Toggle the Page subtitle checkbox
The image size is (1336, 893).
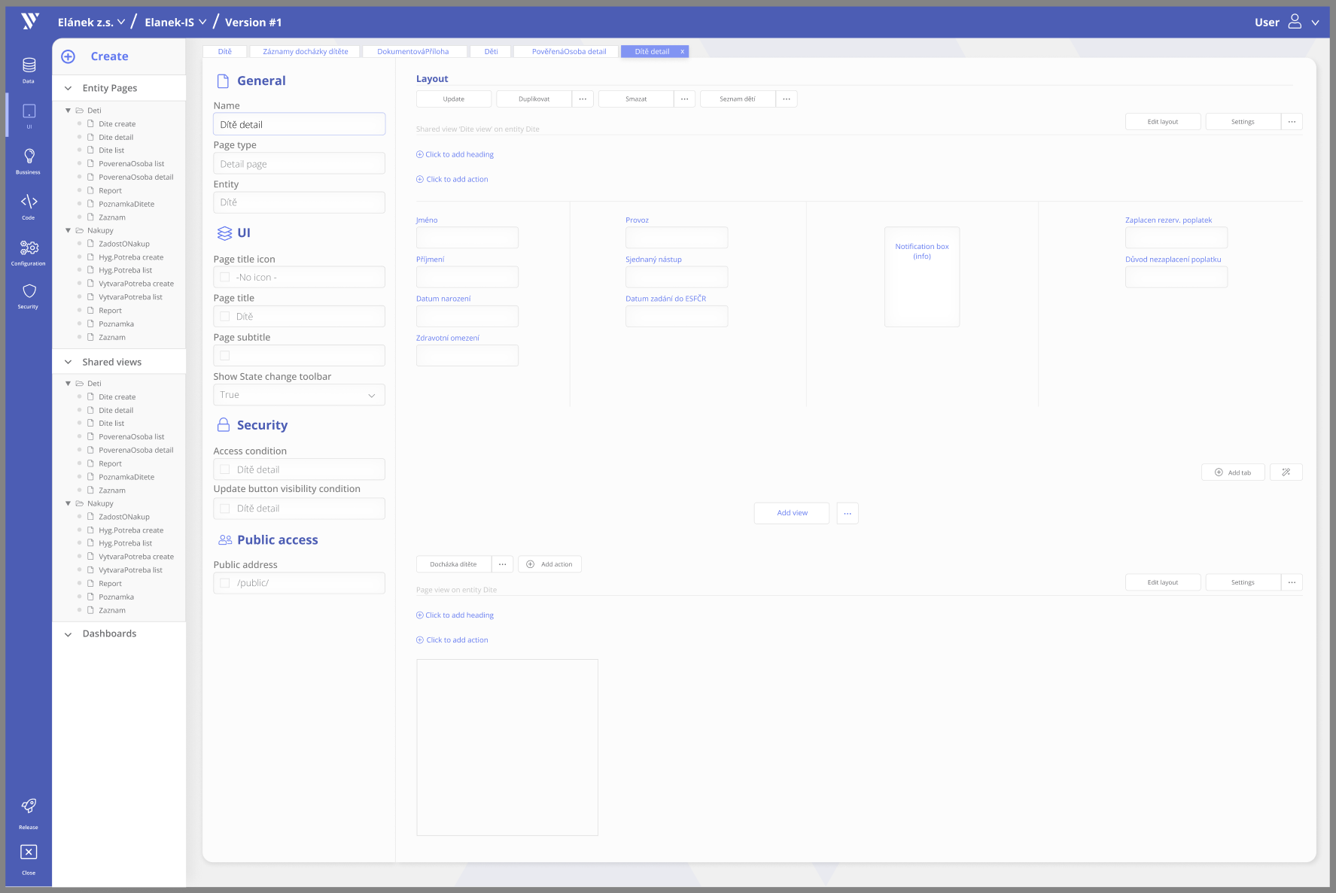pyautogui.click(x=225, y=356)
